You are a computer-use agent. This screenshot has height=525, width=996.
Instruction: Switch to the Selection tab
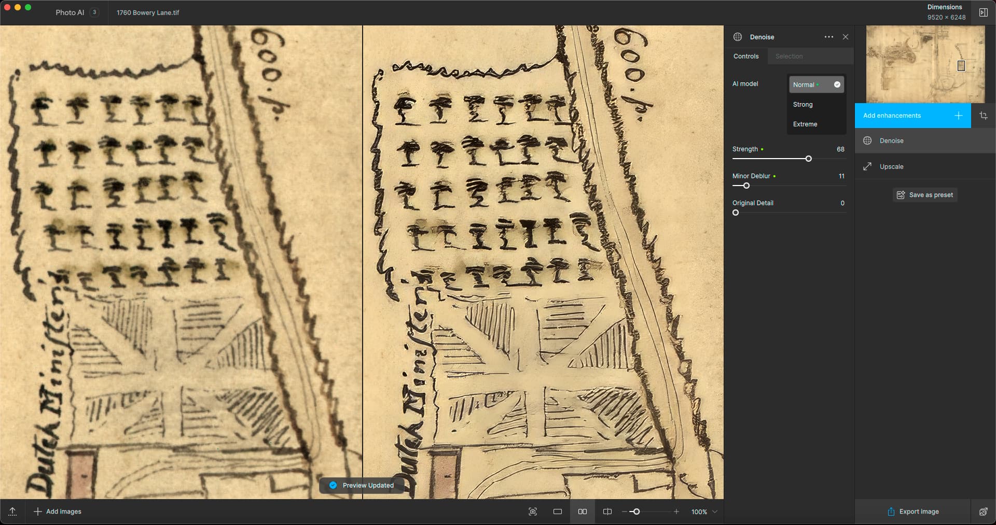pyautogui.click(x=789, y=56)
